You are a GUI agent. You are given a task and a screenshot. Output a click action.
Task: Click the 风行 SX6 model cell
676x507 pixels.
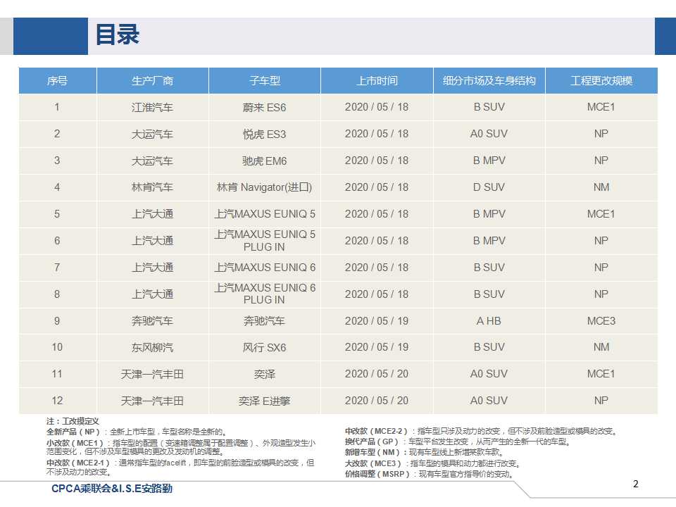click(x=264, y=347)
